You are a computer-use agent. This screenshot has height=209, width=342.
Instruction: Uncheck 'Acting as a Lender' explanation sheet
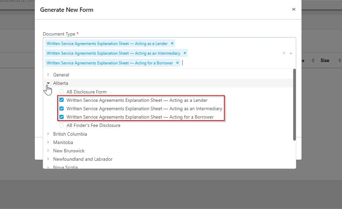[62, 100]
